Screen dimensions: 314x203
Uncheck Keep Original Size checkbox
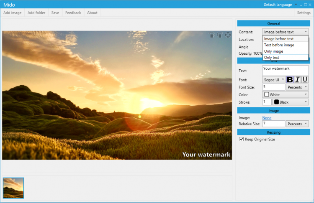coord(241,139)
